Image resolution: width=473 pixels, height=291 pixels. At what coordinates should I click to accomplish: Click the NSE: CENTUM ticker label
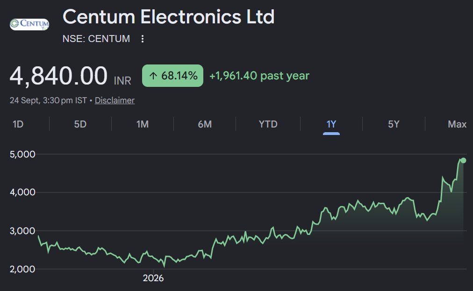click(x=96, y=39)
